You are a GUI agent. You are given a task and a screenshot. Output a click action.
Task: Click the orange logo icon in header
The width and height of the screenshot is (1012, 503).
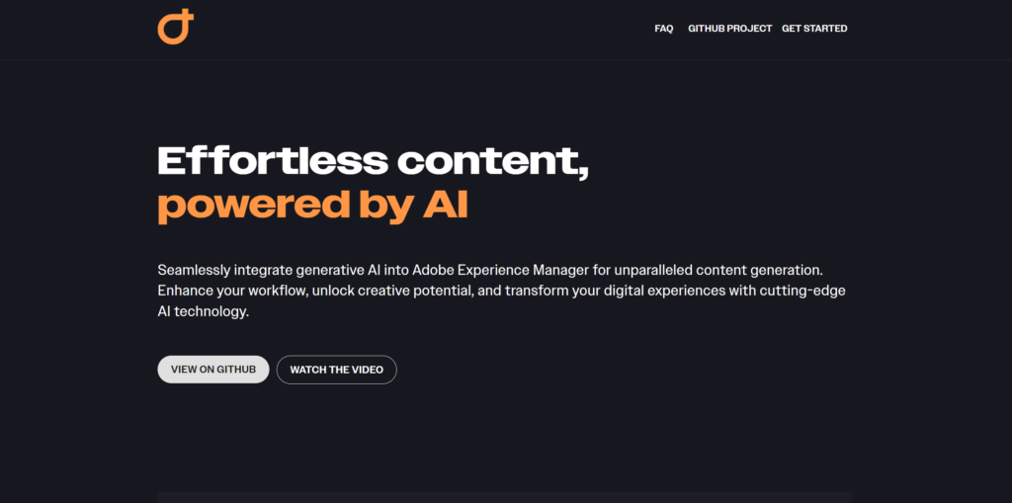point(175,28)
